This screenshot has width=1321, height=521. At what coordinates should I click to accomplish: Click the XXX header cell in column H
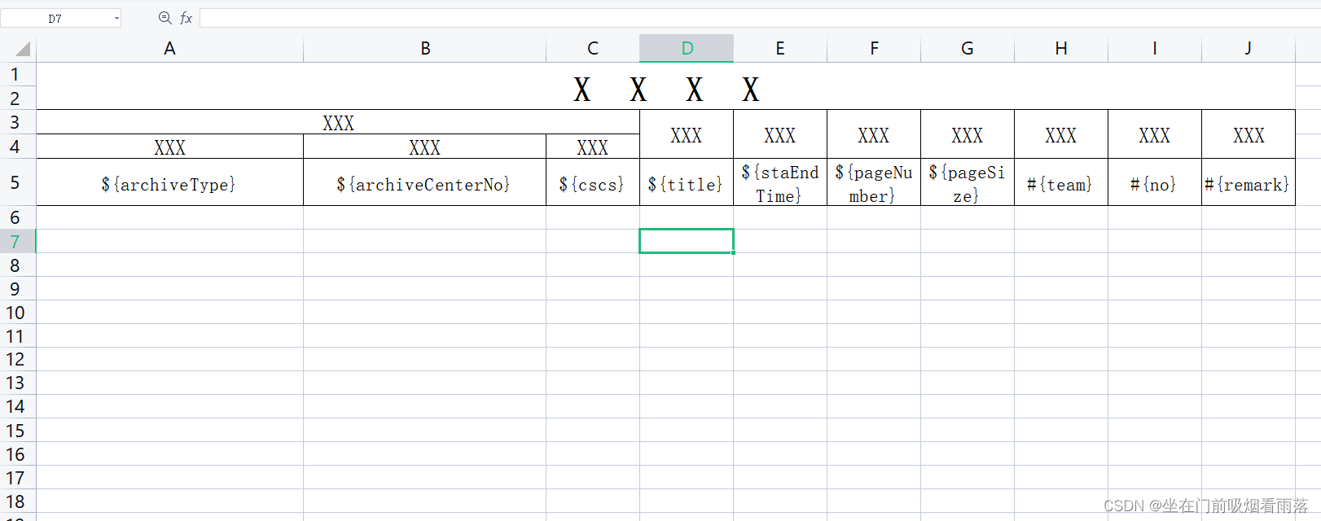(x=1061, y=134)
